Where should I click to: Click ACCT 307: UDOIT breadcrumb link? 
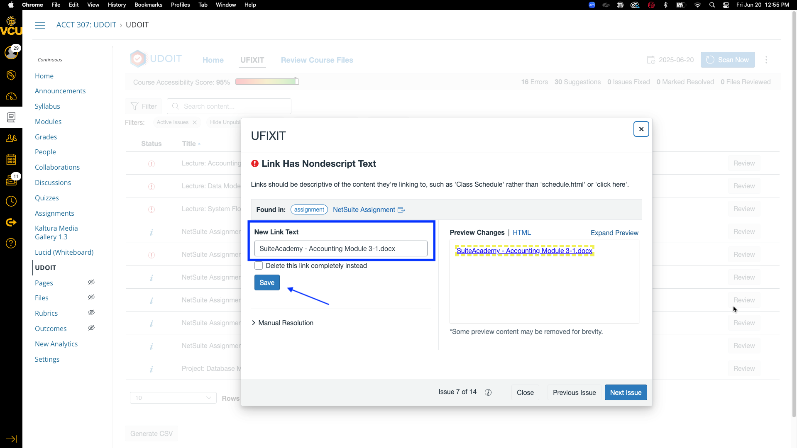click(x=86, y=25)
